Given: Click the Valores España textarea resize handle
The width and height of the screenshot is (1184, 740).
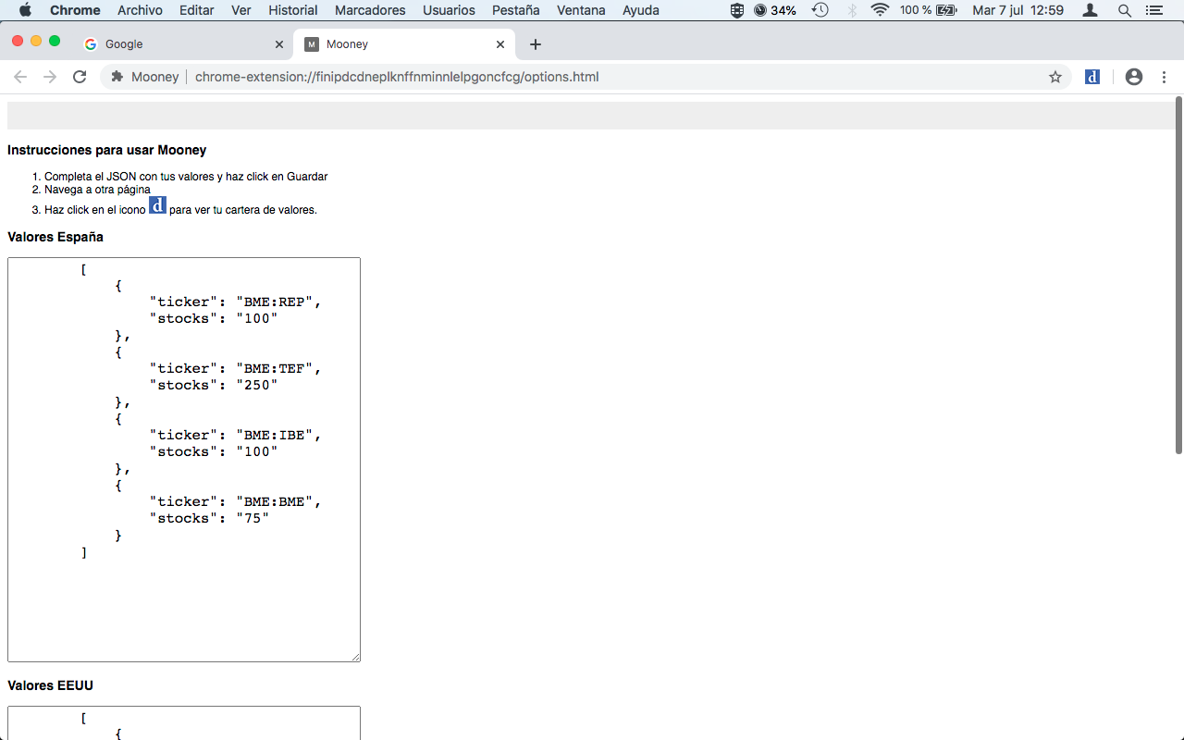Looking at the screenshot, I should 355,657.
